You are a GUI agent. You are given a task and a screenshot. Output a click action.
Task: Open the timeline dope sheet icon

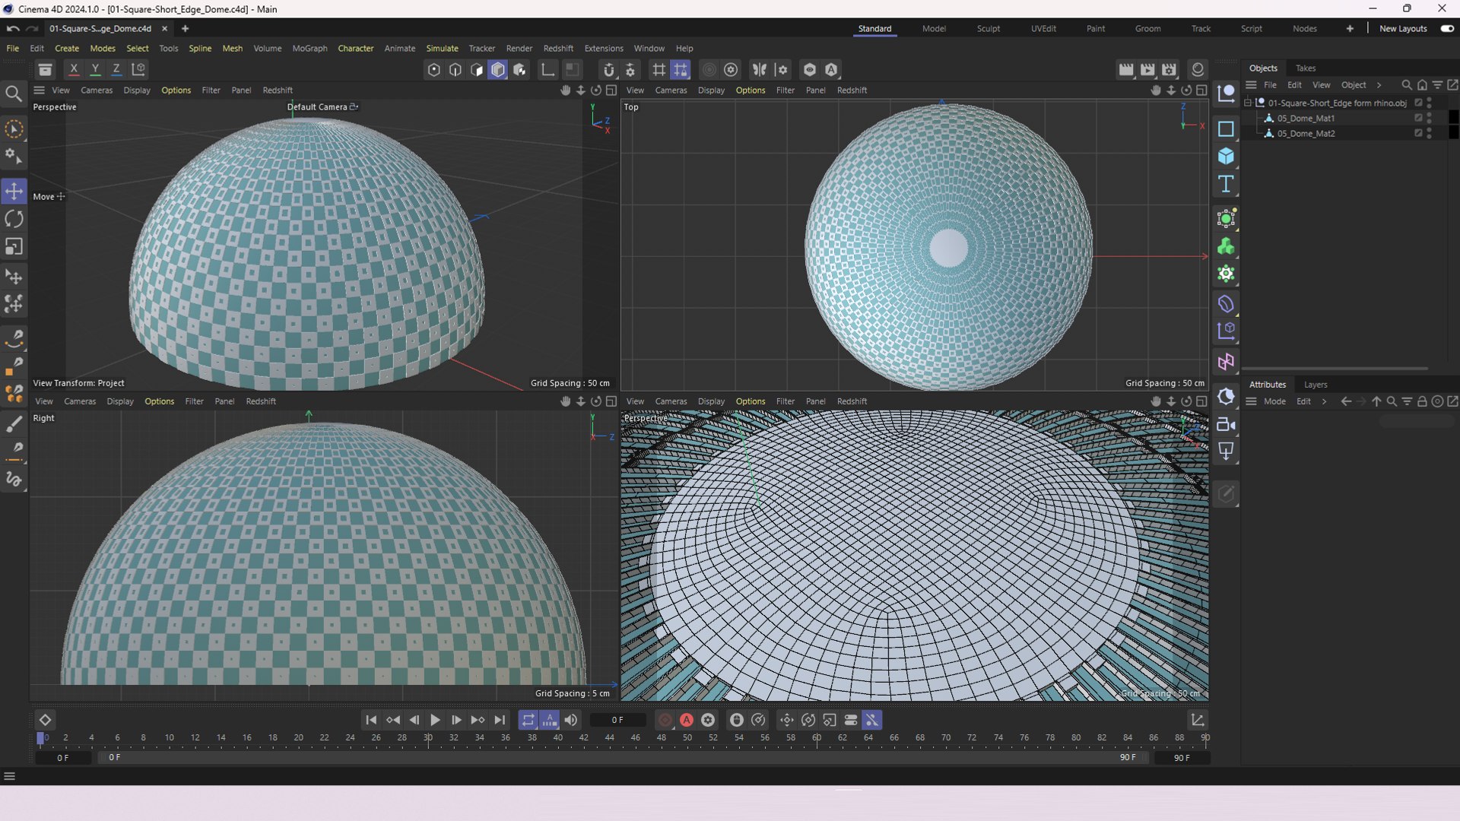click(x=1198, y=720)
